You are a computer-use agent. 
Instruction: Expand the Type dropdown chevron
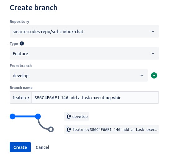[153, 53]
